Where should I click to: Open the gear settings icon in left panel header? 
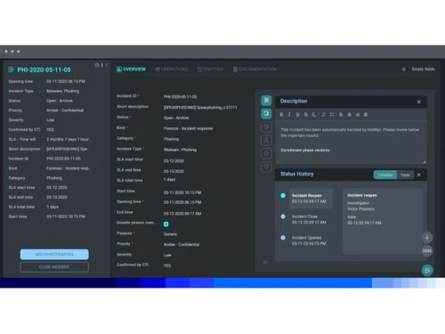(x=97, y=65)
